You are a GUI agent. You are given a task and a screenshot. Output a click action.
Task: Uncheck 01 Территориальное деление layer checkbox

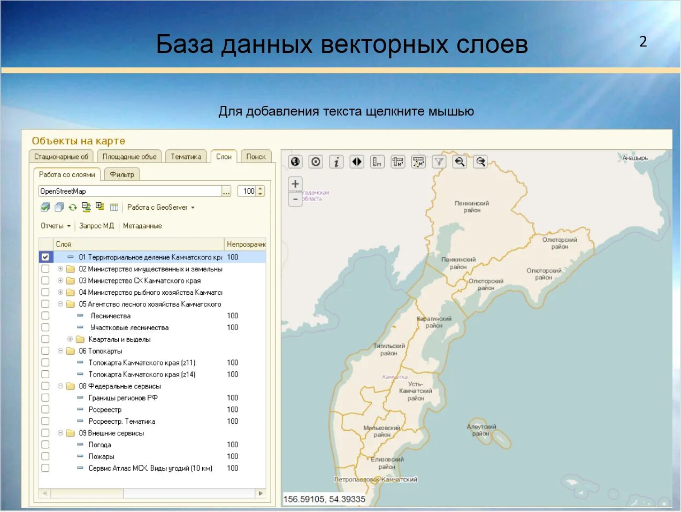[45, 257]
